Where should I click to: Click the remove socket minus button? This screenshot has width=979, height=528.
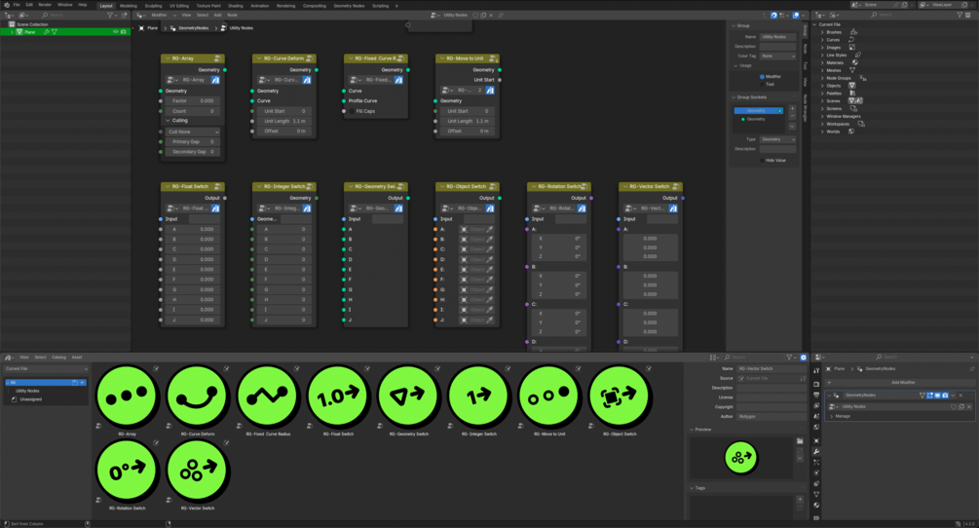792,116
